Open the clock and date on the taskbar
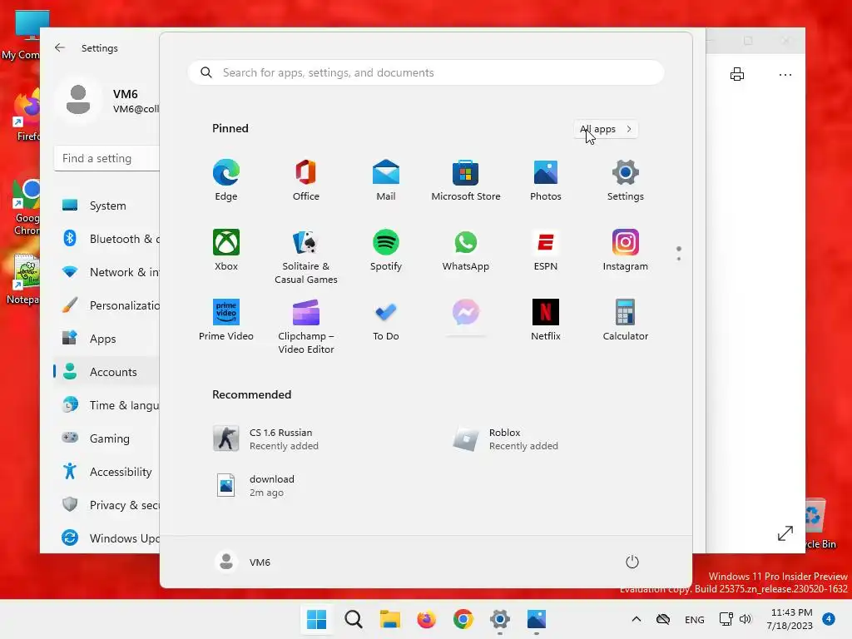The width and height of the screenshot is (852, 639). tap(790, 619)
